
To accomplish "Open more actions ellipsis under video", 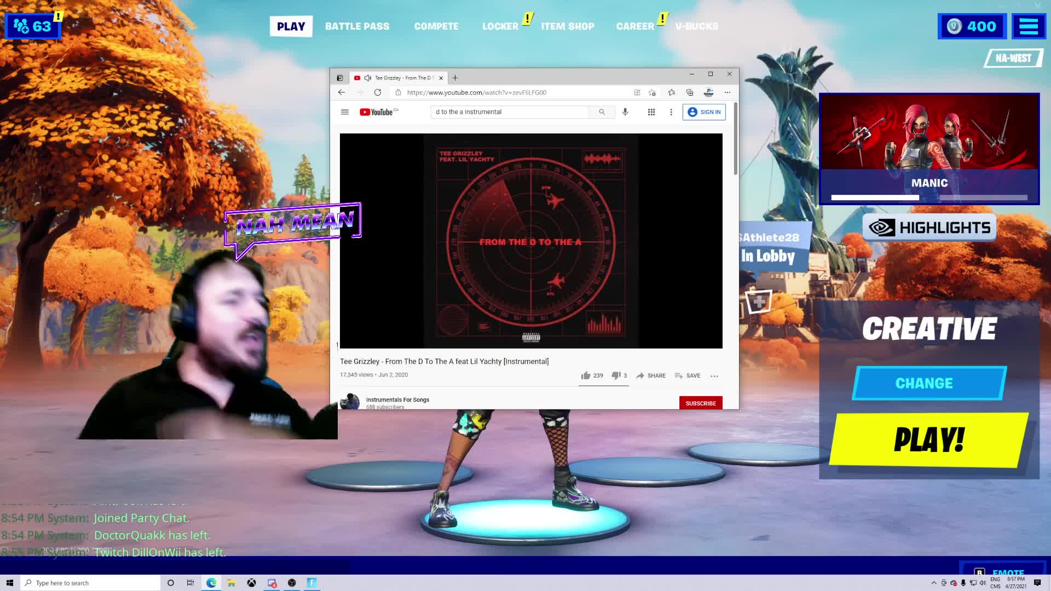I will click(x=714, y=376).
